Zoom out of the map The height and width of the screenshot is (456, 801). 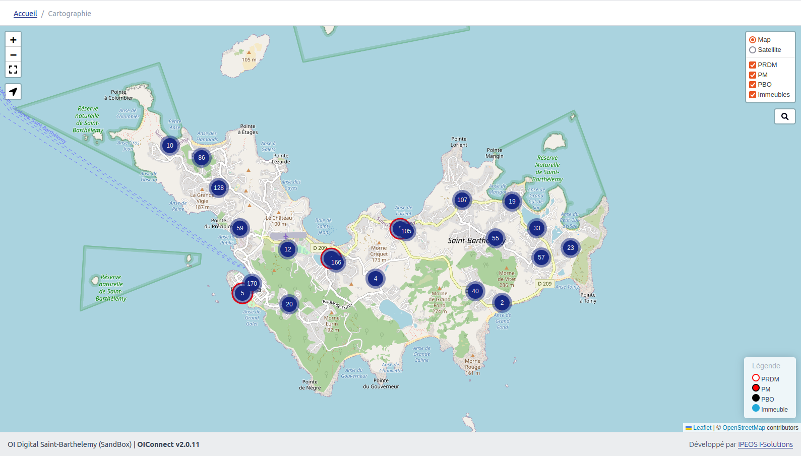tap(13, 55)
